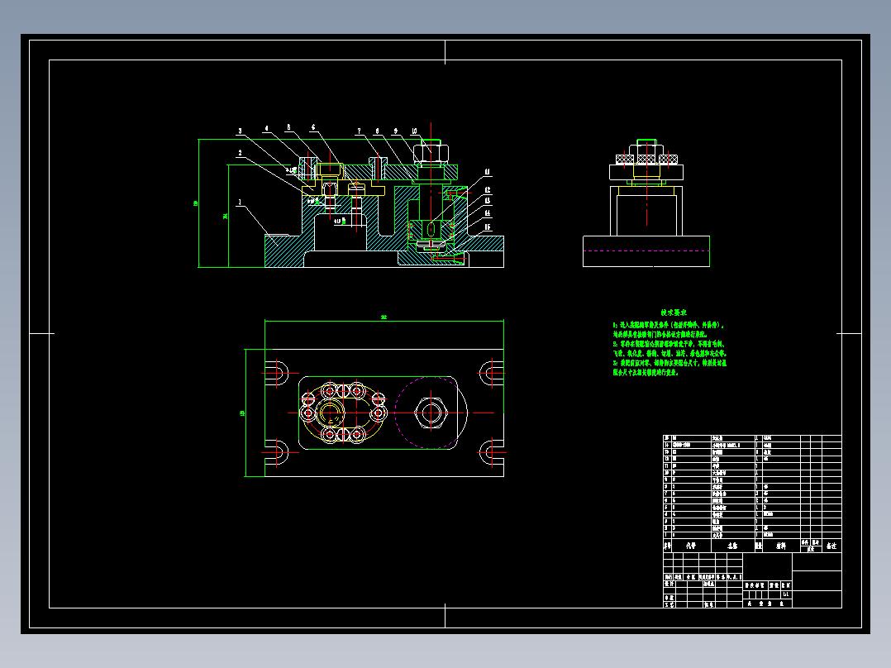Click the 代号 column header in parts list

click(x=690, y=546)
